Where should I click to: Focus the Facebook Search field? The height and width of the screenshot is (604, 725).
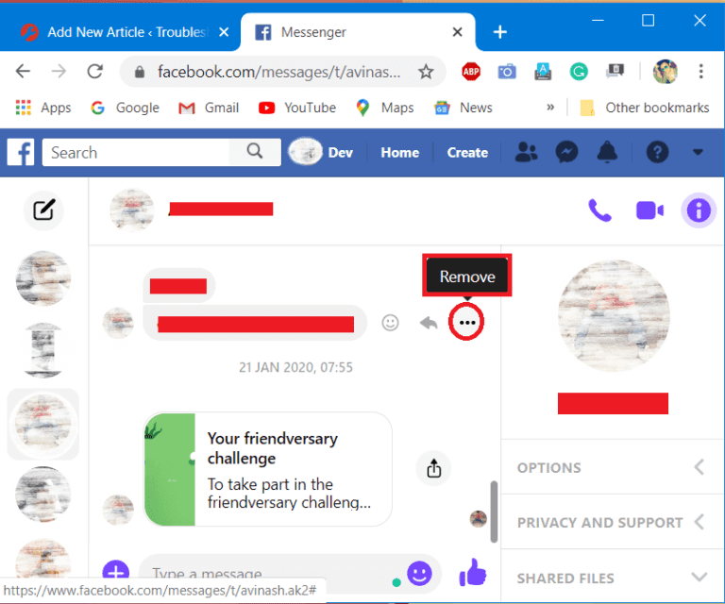pyautogui.click(x=136, y=152)
